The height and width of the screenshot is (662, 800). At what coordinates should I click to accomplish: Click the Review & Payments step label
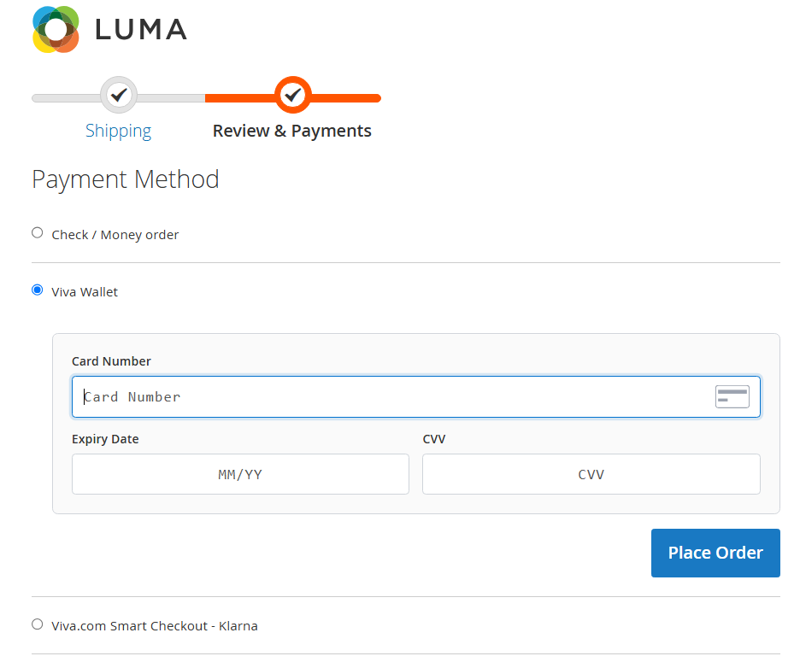(x=291, y=131)
